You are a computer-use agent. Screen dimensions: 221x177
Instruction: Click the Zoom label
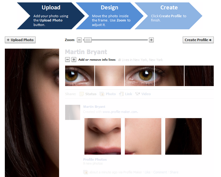pos(70,40)
